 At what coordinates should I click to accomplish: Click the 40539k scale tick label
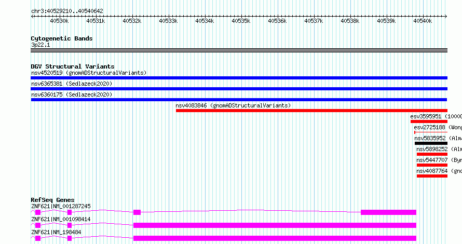386,21
